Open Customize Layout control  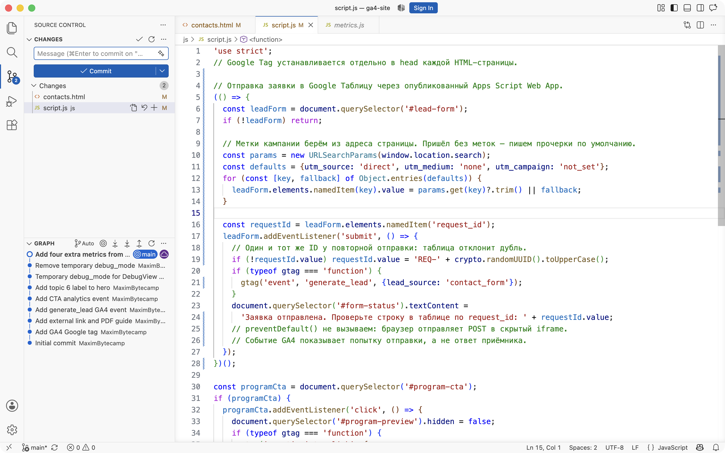coord(661,8)
